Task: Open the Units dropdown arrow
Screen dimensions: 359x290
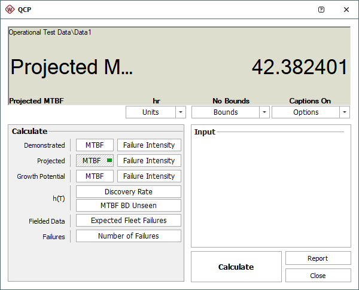Action: click(x=181, y=112)
